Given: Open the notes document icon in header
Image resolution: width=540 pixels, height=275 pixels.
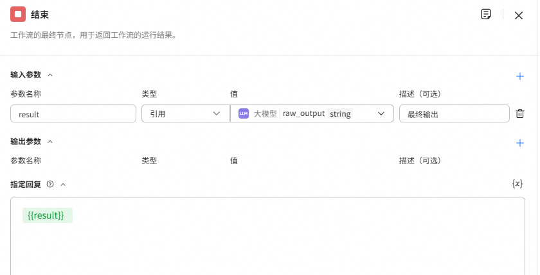Looking at the screenshot, I should [485, 14].
